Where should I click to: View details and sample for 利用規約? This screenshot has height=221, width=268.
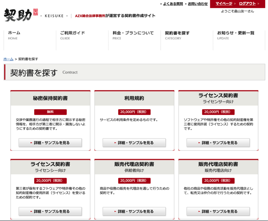tap(134, 143)
